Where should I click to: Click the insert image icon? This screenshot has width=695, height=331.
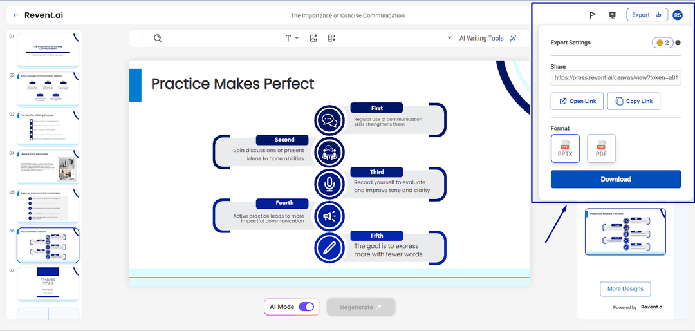point(313,38)
